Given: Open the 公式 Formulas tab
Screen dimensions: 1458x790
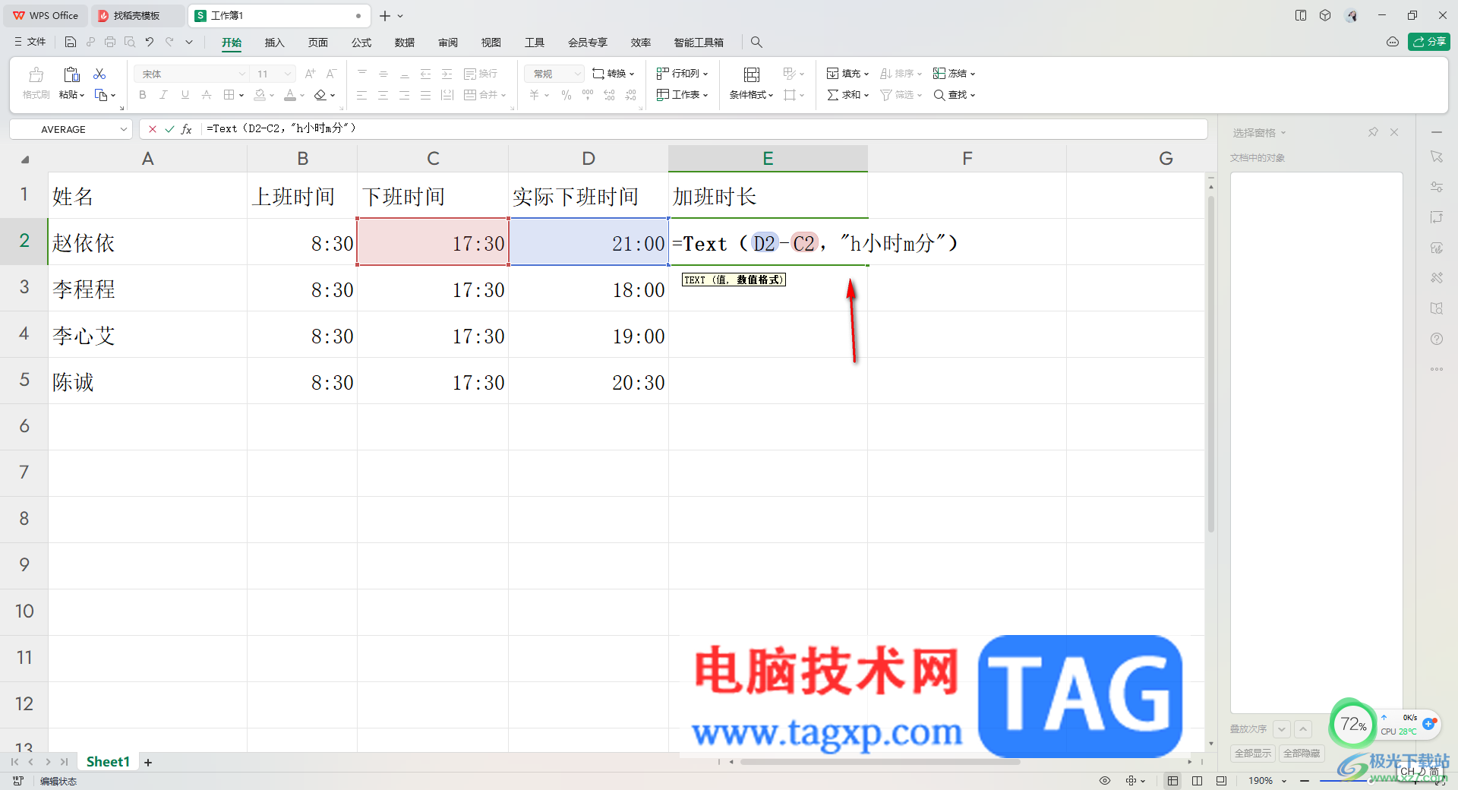Looking at the screenshot, I should coord(361,43).
